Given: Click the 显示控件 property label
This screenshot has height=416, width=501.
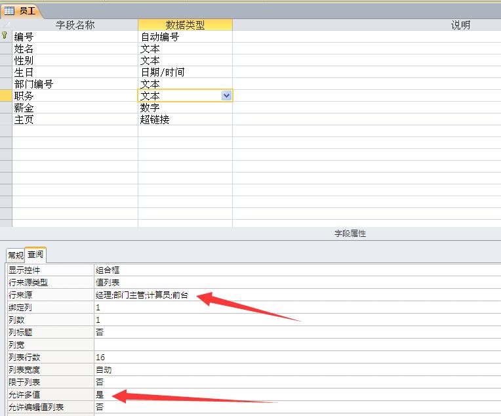Looking at the screenshot, I should pyautogui.click(x=50, y=270).
